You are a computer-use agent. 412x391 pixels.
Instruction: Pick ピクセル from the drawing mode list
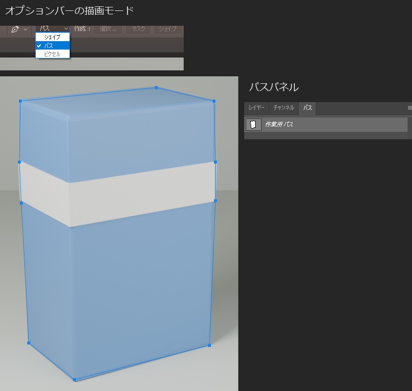pyautogui.click(x=53, y=54)
